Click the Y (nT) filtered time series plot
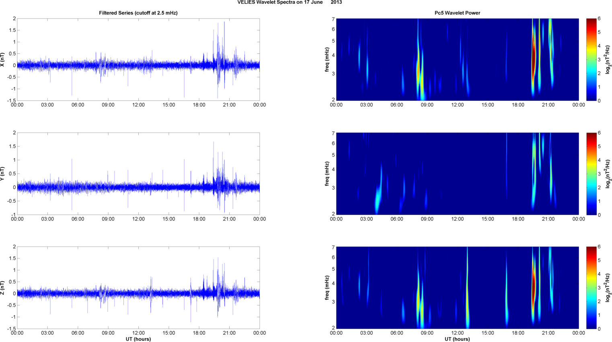Viewport: 612px width, 342px height. 138,174
